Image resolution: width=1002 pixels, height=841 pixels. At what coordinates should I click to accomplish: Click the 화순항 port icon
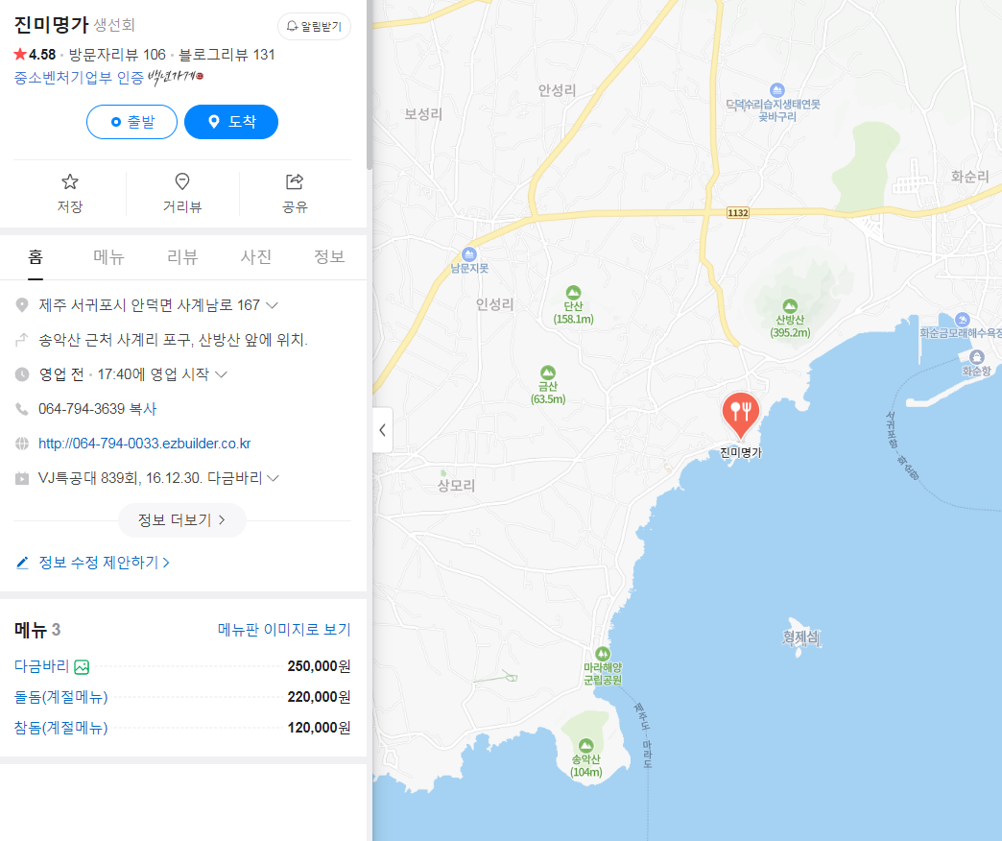976,356
